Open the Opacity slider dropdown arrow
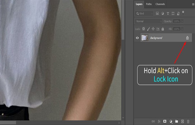Screen dimensions: 195x125 [x=182, y=21]
